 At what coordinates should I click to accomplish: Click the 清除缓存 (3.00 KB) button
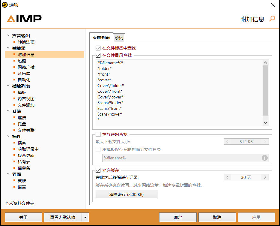pyautogui.click(x=127, y=194)
